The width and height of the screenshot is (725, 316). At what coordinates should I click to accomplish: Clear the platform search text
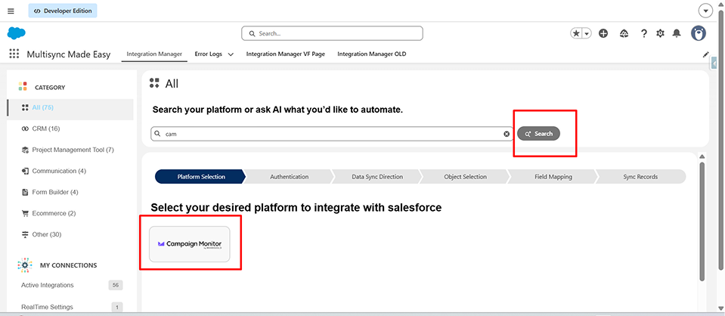tap(507, 134)
